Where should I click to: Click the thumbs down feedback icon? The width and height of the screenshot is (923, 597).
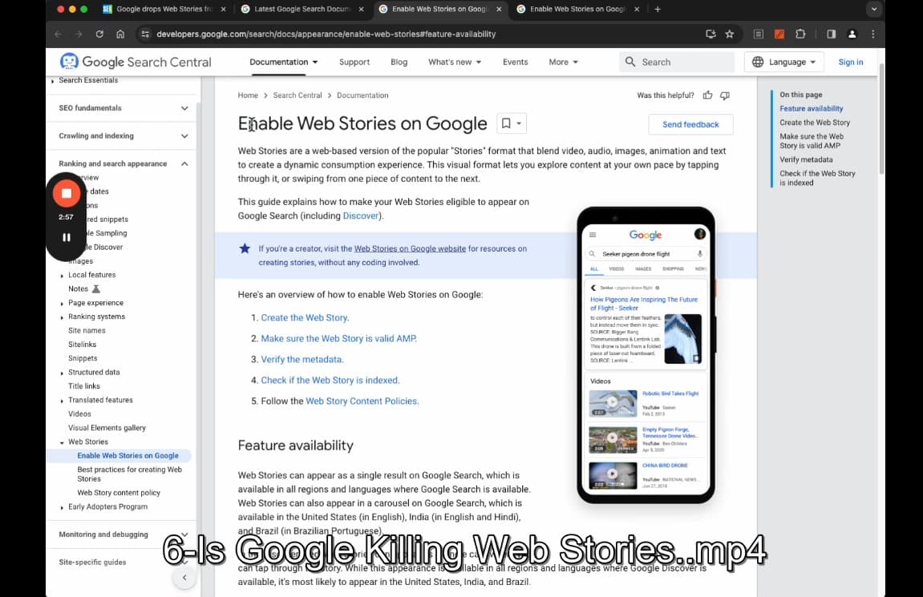point(725,95)
